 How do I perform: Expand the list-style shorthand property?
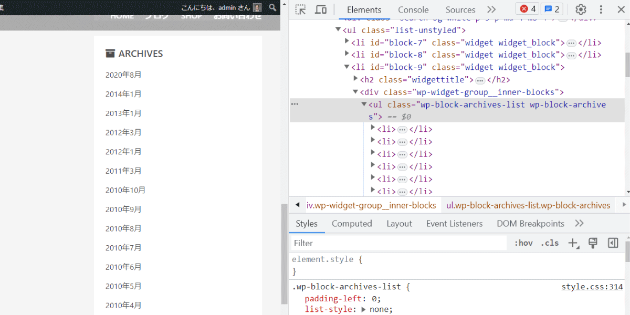(363, 310)
